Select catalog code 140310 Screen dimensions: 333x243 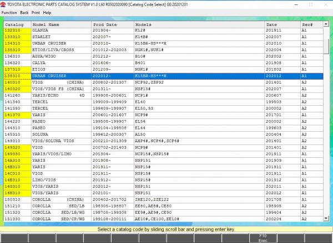click(x=17, y=82)
